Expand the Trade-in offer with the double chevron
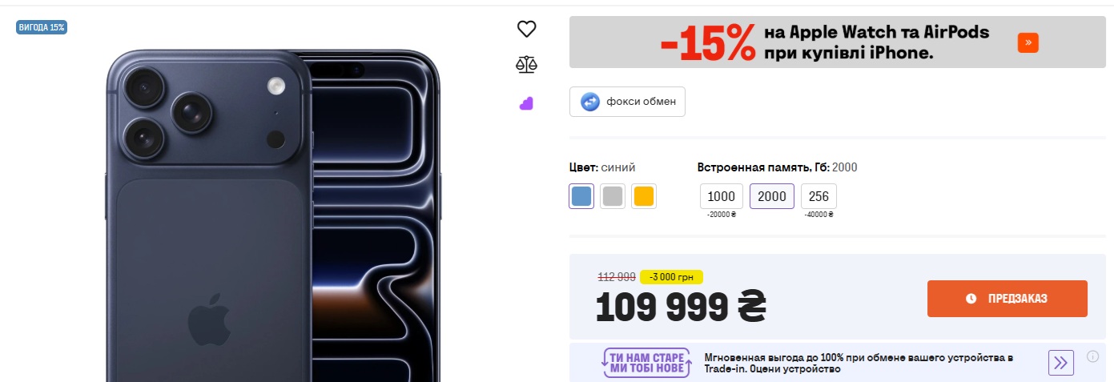This screenshot has height=382, width=1114. pyautogui.click(x=1061, y=363)
